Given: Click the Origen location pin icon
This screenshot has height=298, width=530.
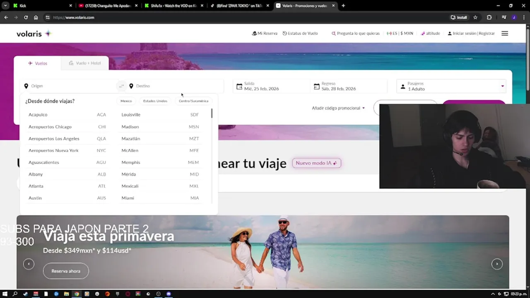Looking at the screenshot, I should pos(26,86).
